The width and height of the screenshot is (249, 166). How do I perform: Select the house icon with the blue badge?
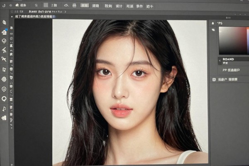(4, 32)
